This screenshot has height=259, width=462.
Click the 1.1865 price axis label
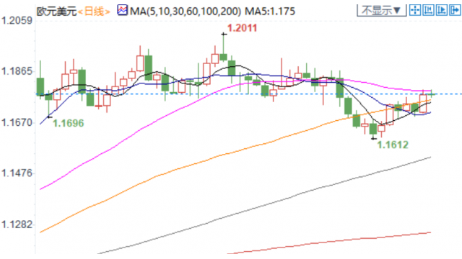tap(17, 71)
